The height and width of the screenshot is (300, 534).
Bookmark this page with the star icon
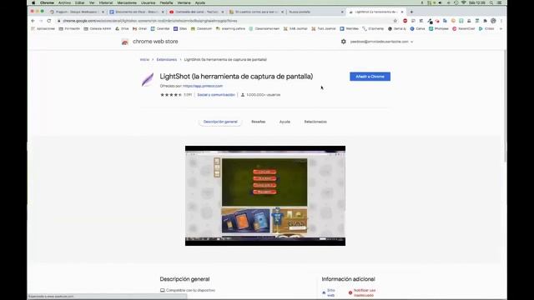click(x=395, y=21)
